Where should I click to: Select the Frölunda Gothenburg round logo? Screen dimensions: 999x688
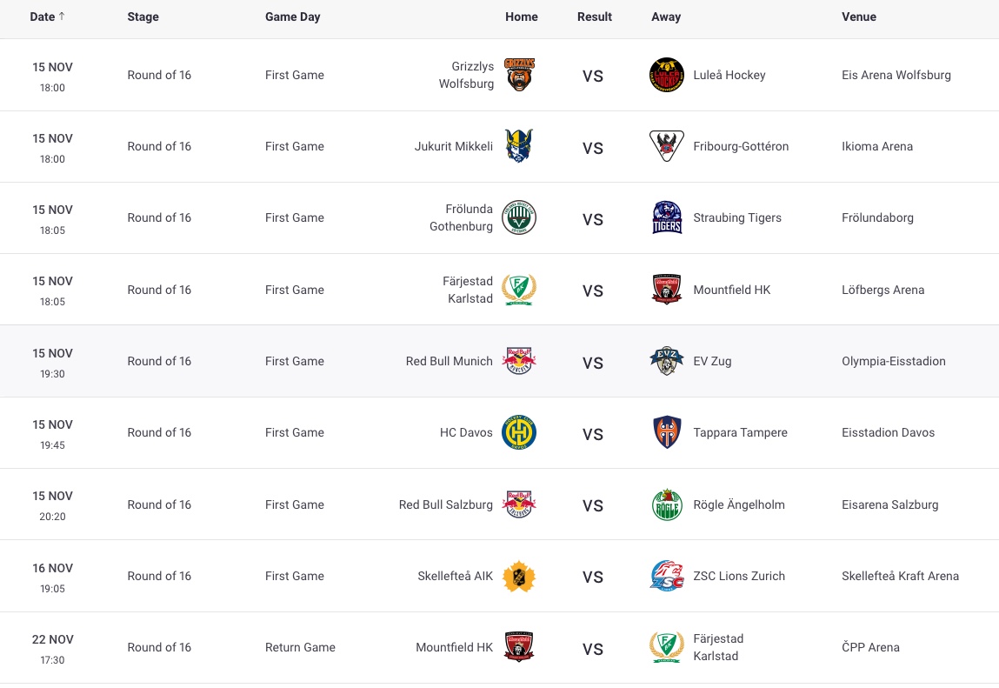click(x=519, y=217)
